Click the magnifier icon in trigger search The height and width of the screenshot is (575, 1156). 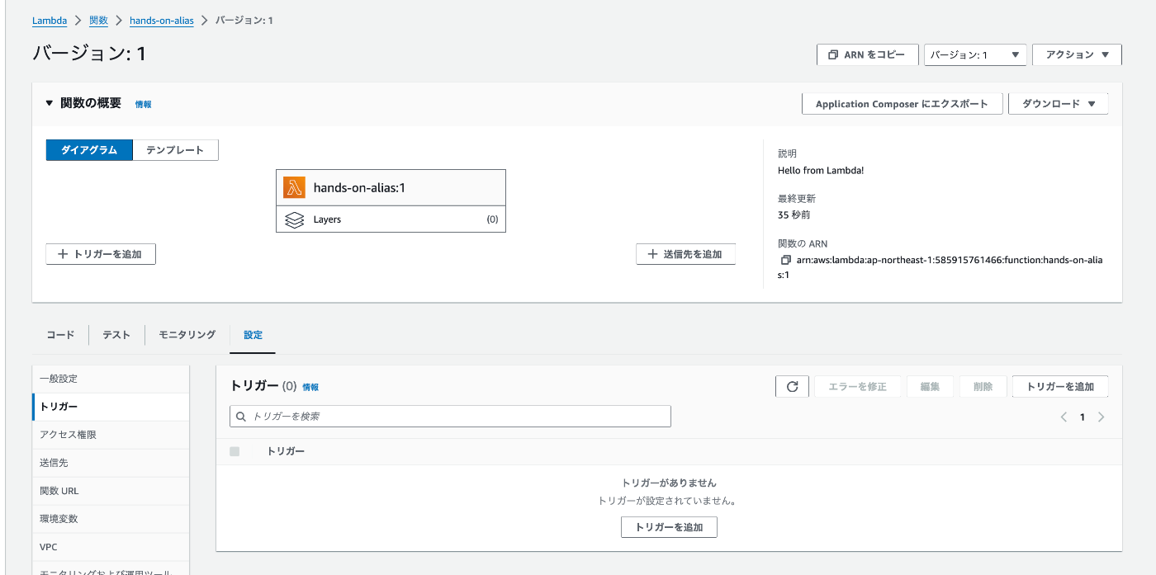[241, 417]
